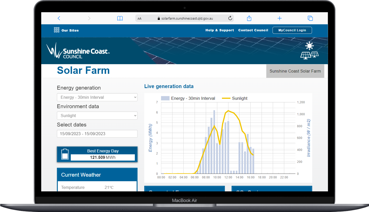The image size is (369, 212).
Task: Click the Our Sites grid icon
Action: (56, 30)
